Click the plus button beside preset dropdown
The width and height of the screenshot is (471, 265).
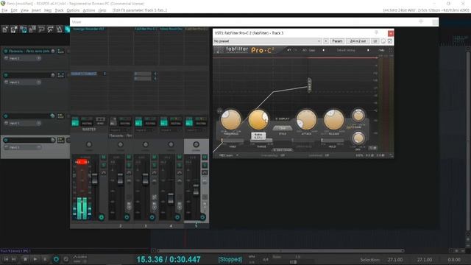click(x=326, y=41)
